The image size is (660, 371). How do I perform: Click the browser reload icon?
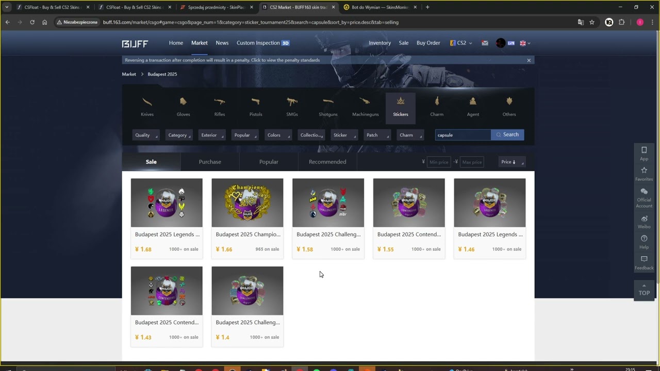coord(32,22)
